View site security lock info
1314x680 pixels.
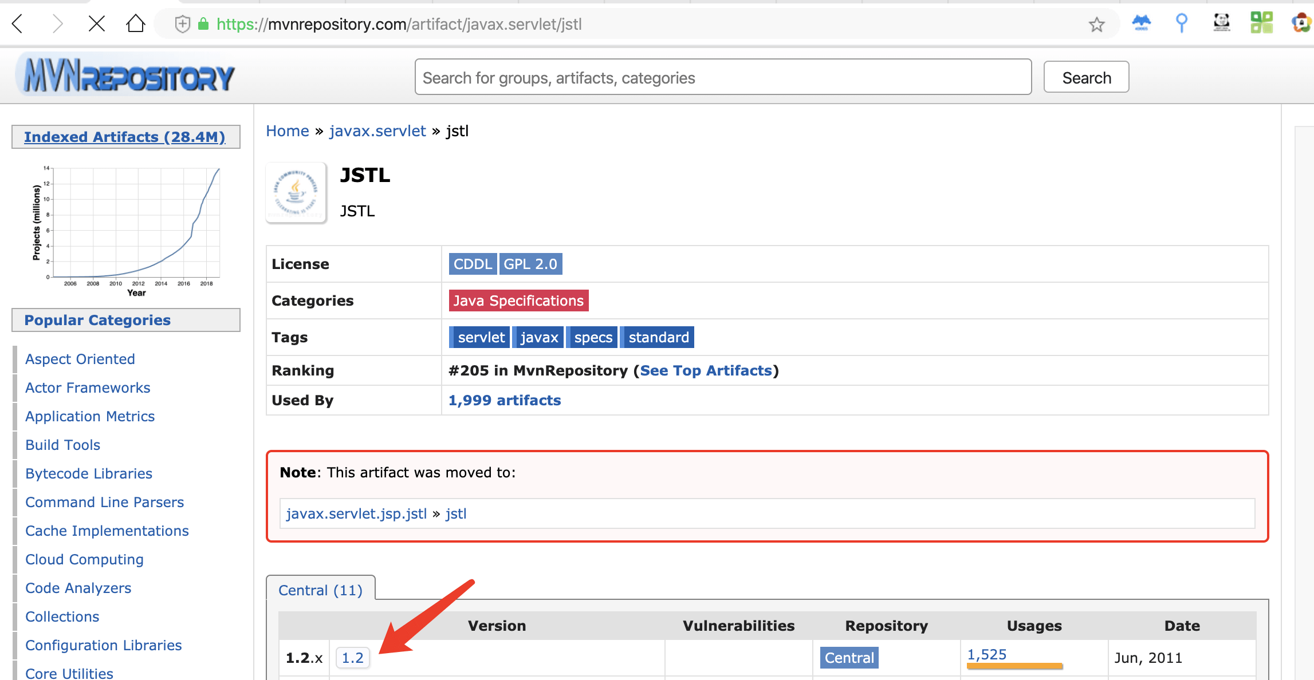tap(203, 24)
